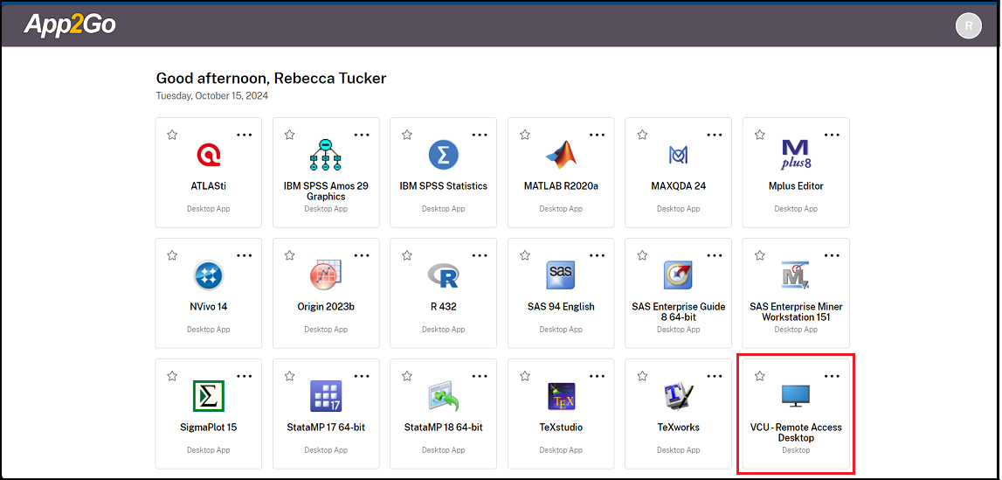
Task: Open the ATLASti app icon
Action: [208, 155]
